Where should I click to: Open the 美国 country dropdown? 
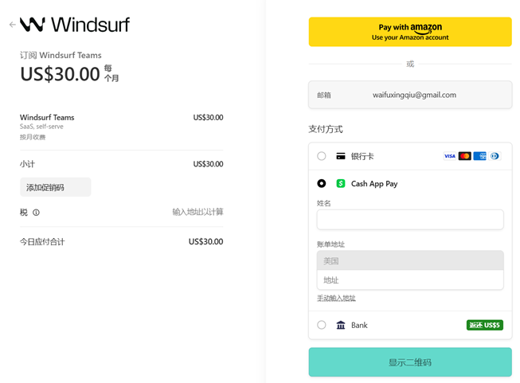coord(410,260)
